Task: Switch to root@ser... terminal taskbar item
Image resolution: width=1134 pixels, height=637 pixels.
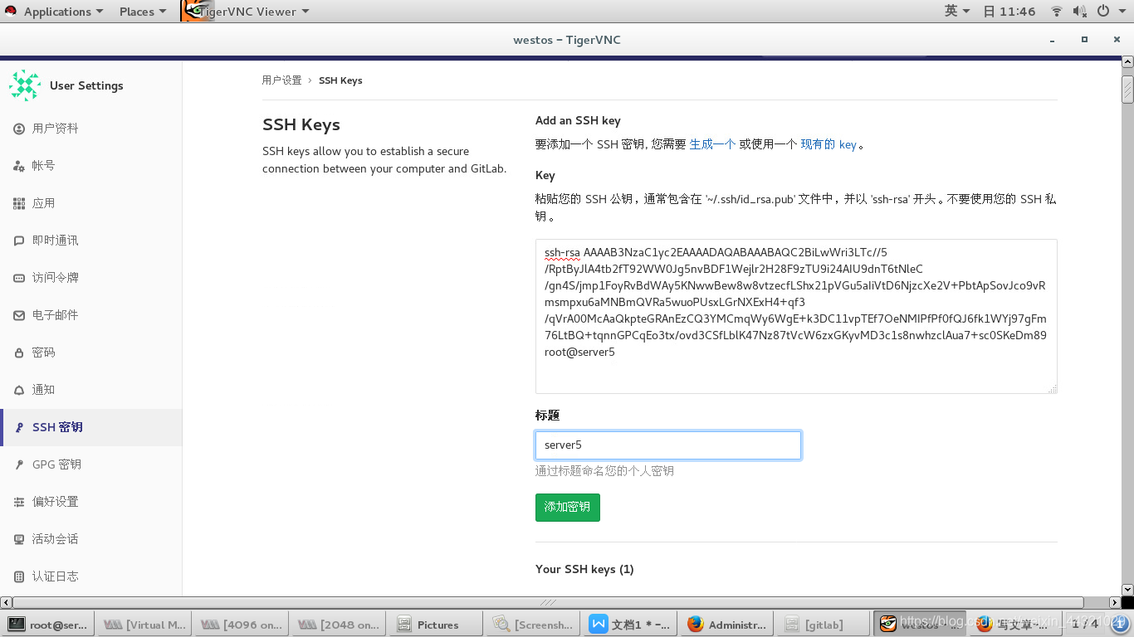Action: [x=48, y=625]
